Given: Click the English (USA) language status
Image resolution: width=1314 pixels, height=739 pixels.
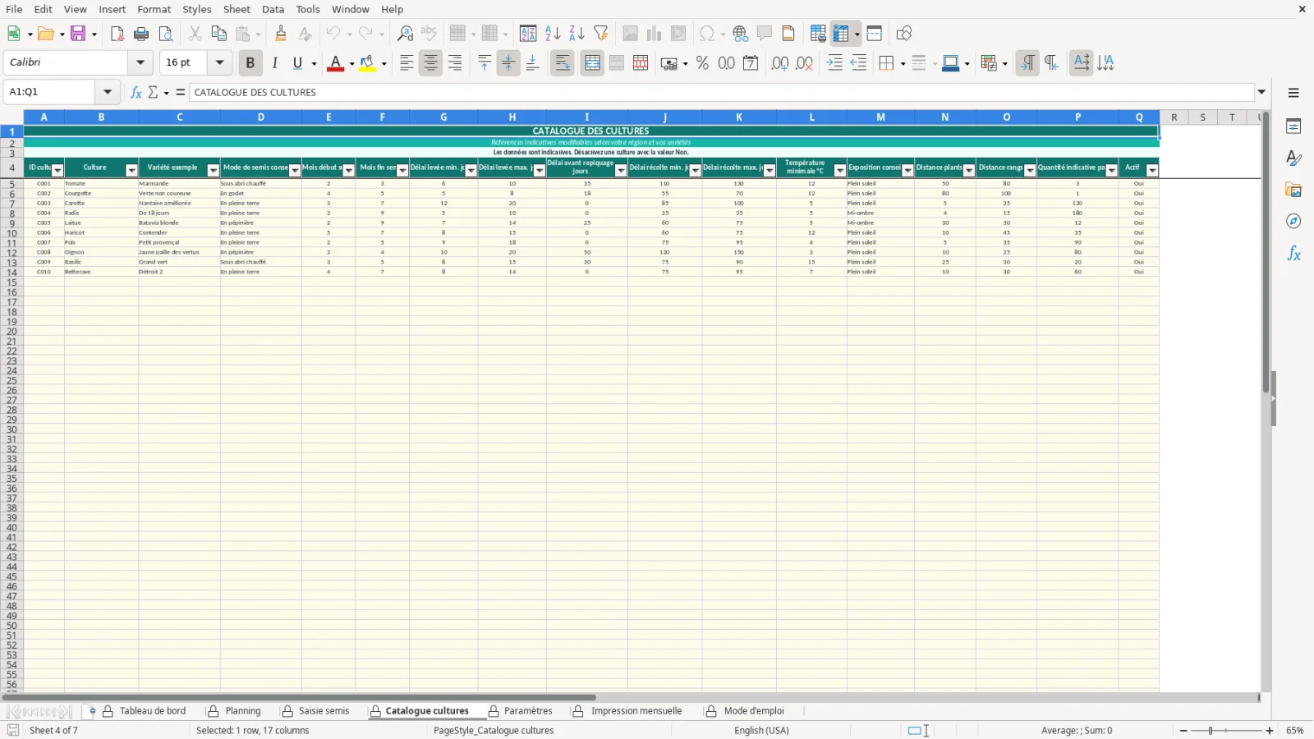Looking at the screenshot, I should pyautogui.click(x=761, y=731).
